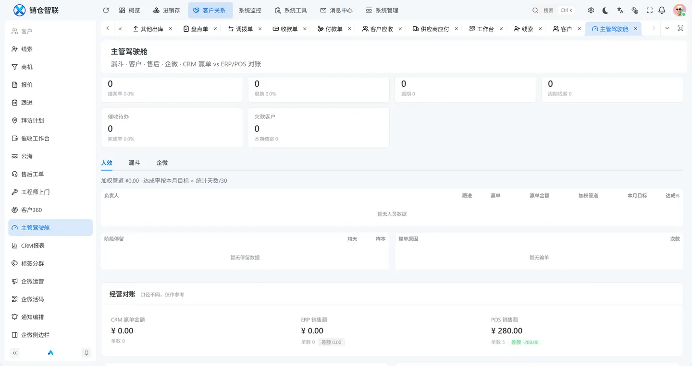692x366 pixels.
Task: Close the 盘点单 tab
Action: 215,29
